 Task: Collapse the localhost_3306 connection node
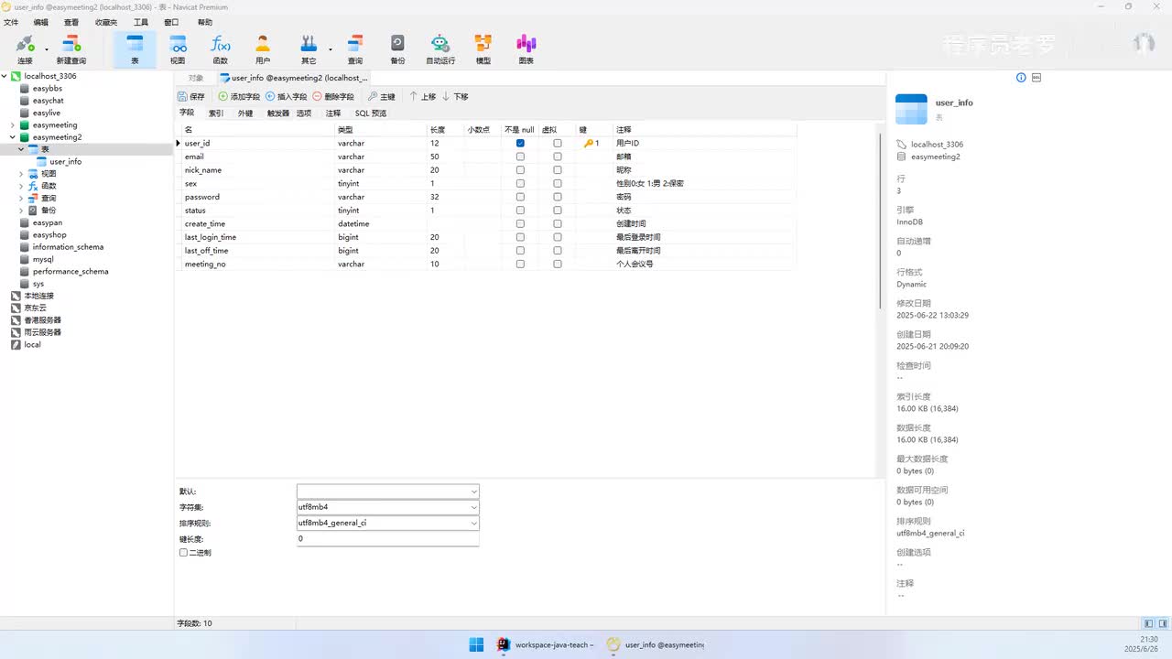[x=5, y=76]
